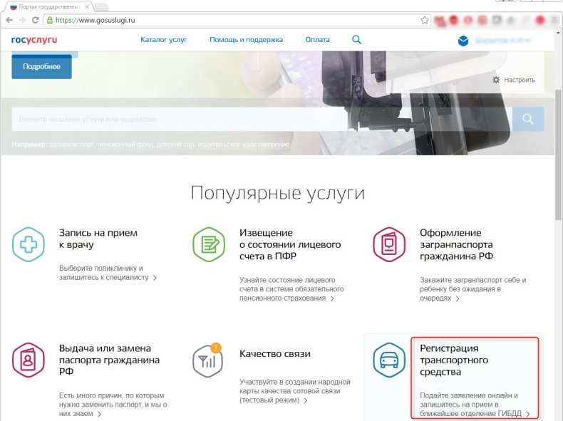
Task: Click the magnifier icon in the top navigation
Action: pos(357,40)
